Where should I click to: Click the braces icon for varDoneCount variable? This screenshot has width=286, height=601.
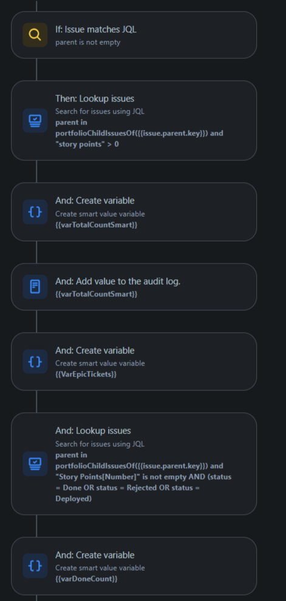coord(35,566)
